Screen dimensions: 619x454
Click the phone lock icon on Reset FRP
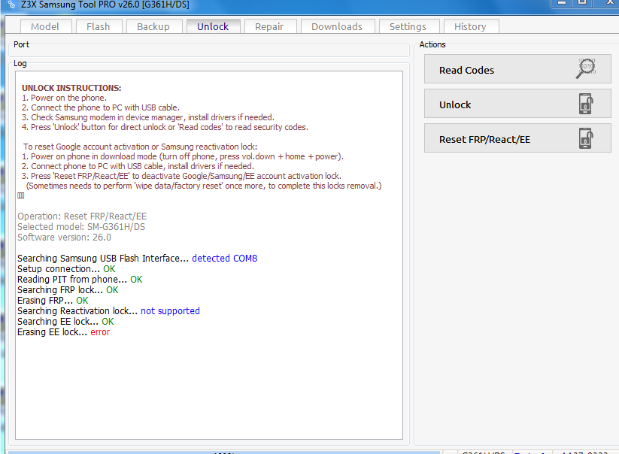pos(586,138)
